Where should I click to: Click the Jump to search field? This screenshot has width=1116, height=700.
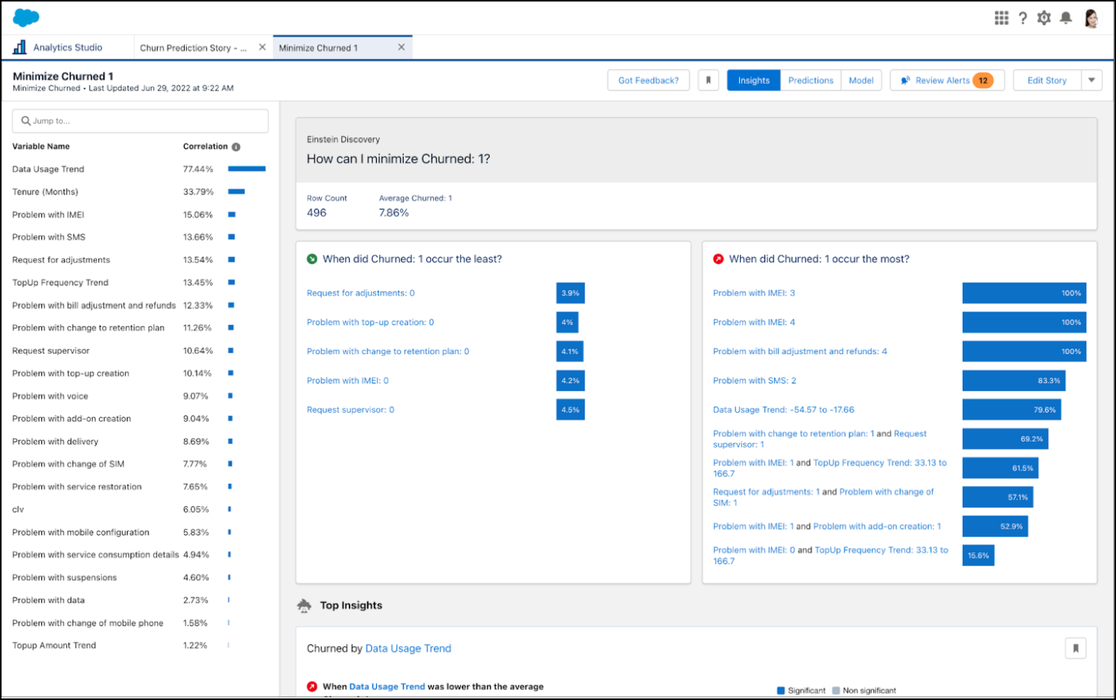click(139, 120)
